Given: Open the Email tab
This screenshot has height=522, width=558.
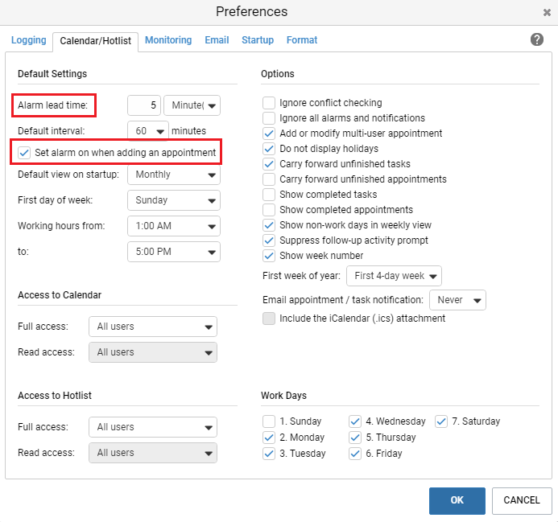Looking at the screenshot, I should coord(217,40).
